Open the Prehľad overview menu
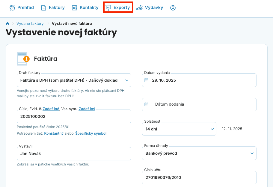This screenshot has height=187, width=273. pyautogui.click(x=22, y=8)
